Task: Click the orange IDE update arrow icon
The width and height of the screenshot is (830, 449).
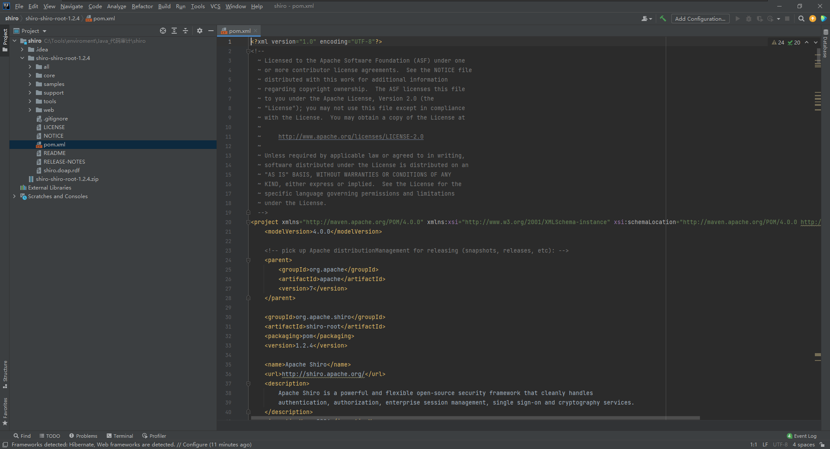Action: [813, 19]
